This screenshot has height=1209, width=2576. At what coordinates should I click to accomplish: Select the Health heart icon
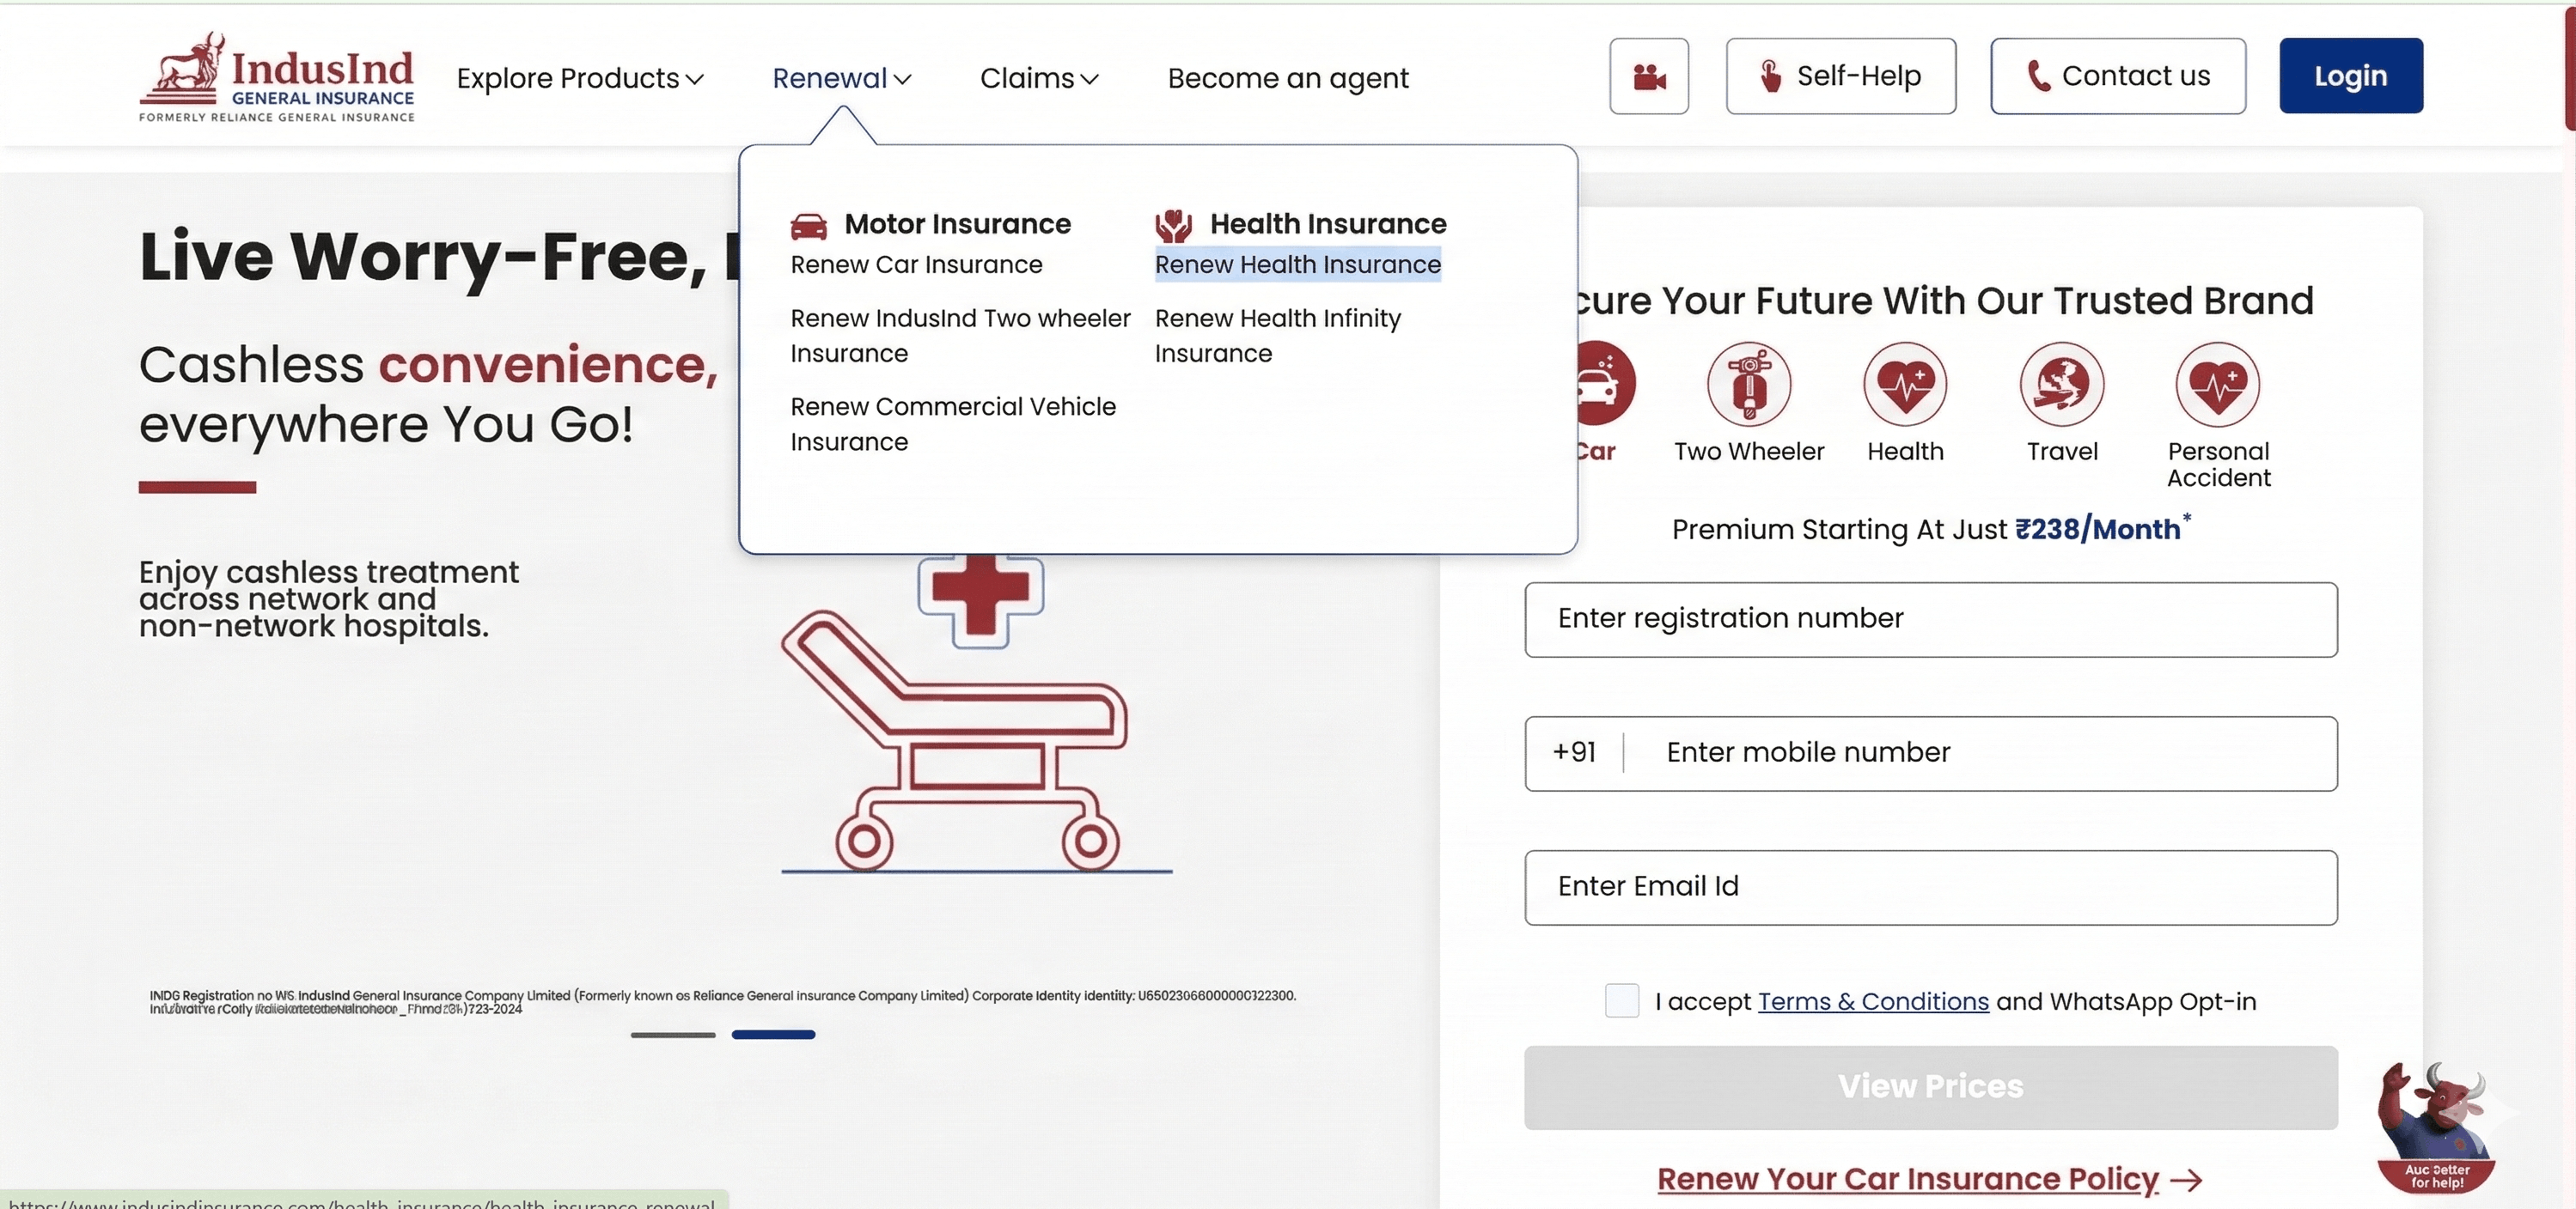1904,385
